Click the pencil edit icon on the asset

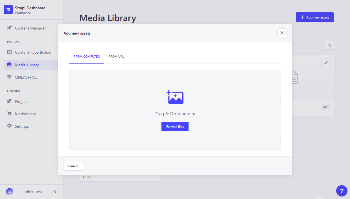click(326, 63)
